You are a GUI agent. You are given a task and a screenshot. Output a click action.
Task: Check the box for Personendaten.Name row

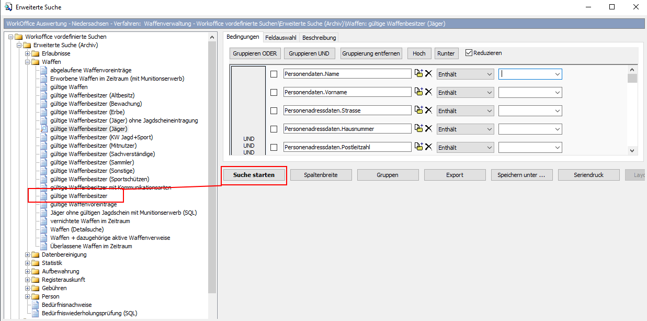pyautogui.click(x=274, y=74)
